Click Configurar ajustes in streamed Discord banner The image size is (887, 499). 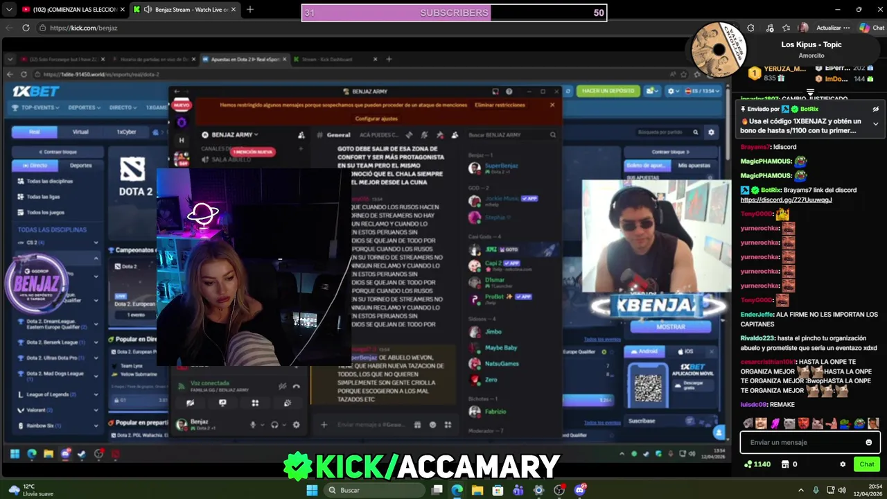point(376,119)
